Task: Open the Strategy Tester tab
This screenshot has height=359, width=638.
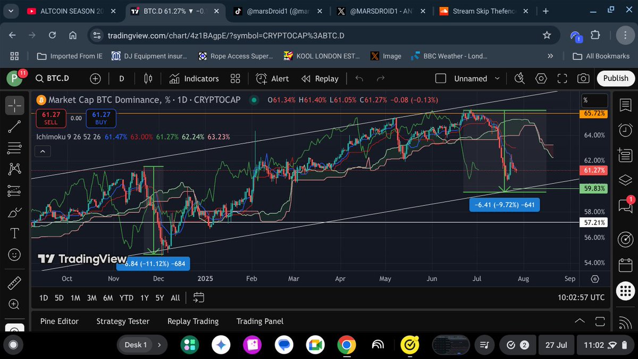Action: tap(123, 321)
